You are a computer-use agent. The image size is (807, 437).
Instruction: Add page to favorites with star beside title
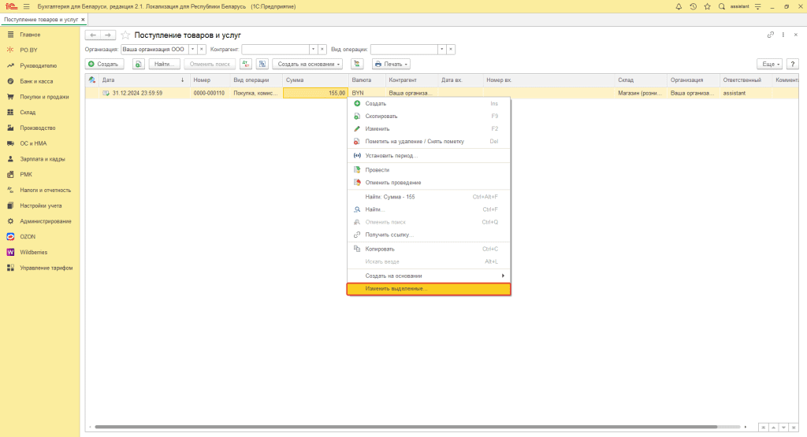125,35
